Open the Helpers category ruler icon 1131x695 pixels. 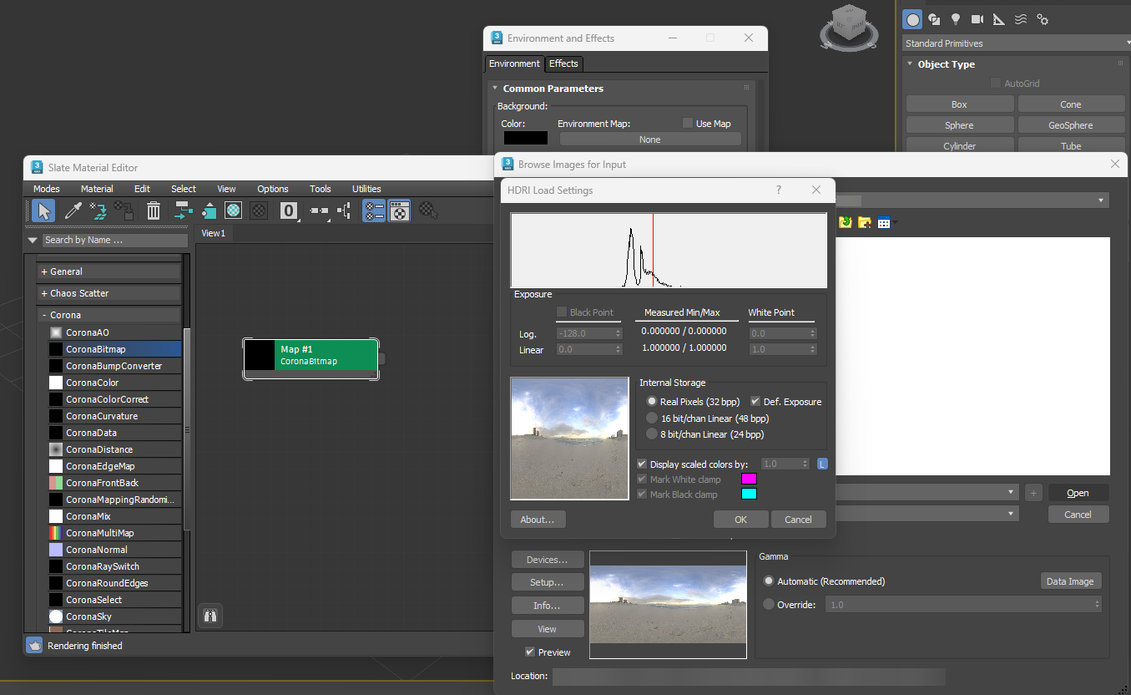[x=999, y=19]
